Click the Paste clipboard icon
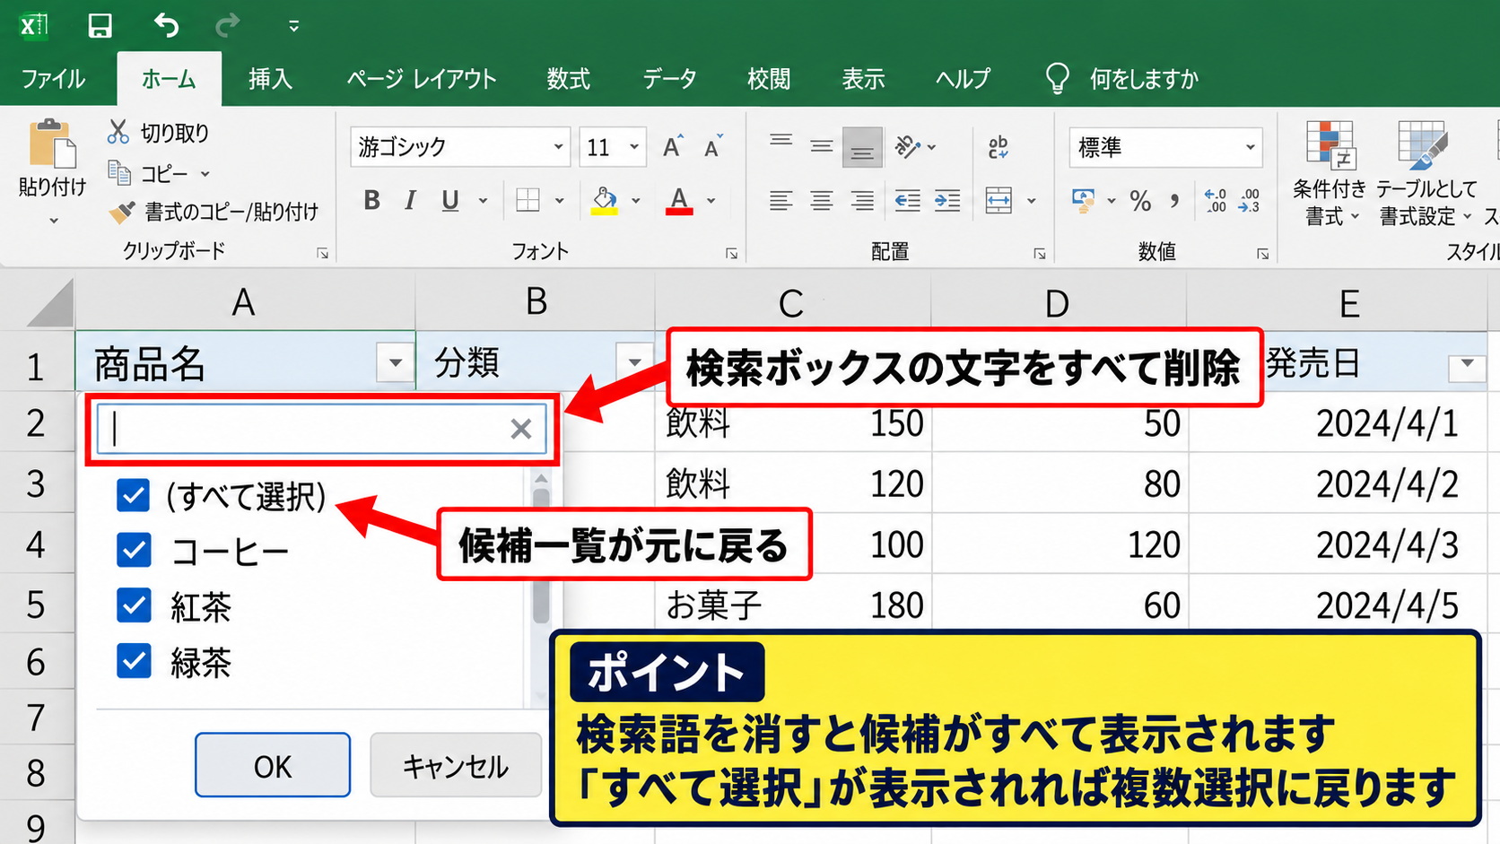This screenshot has width=1500, height=844. pyautogui.click(x=52, y=144)
